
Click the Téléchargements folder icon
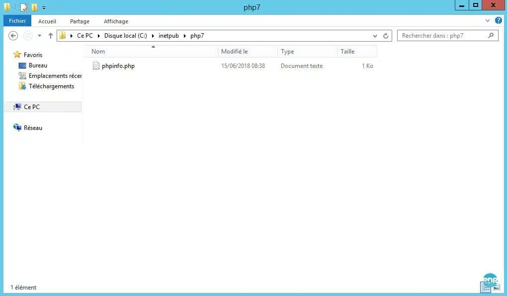(x=22, y=86)
